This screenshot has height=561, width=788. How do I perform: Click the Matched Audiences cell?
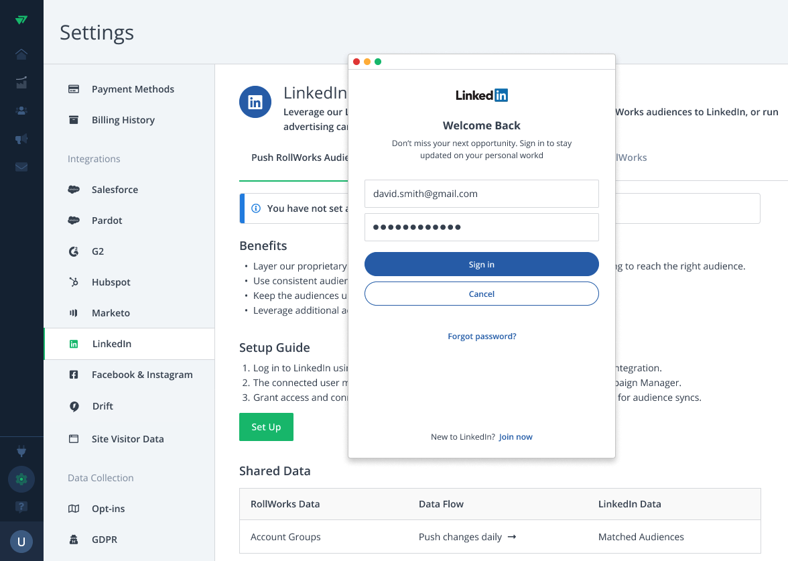(641, 537)
